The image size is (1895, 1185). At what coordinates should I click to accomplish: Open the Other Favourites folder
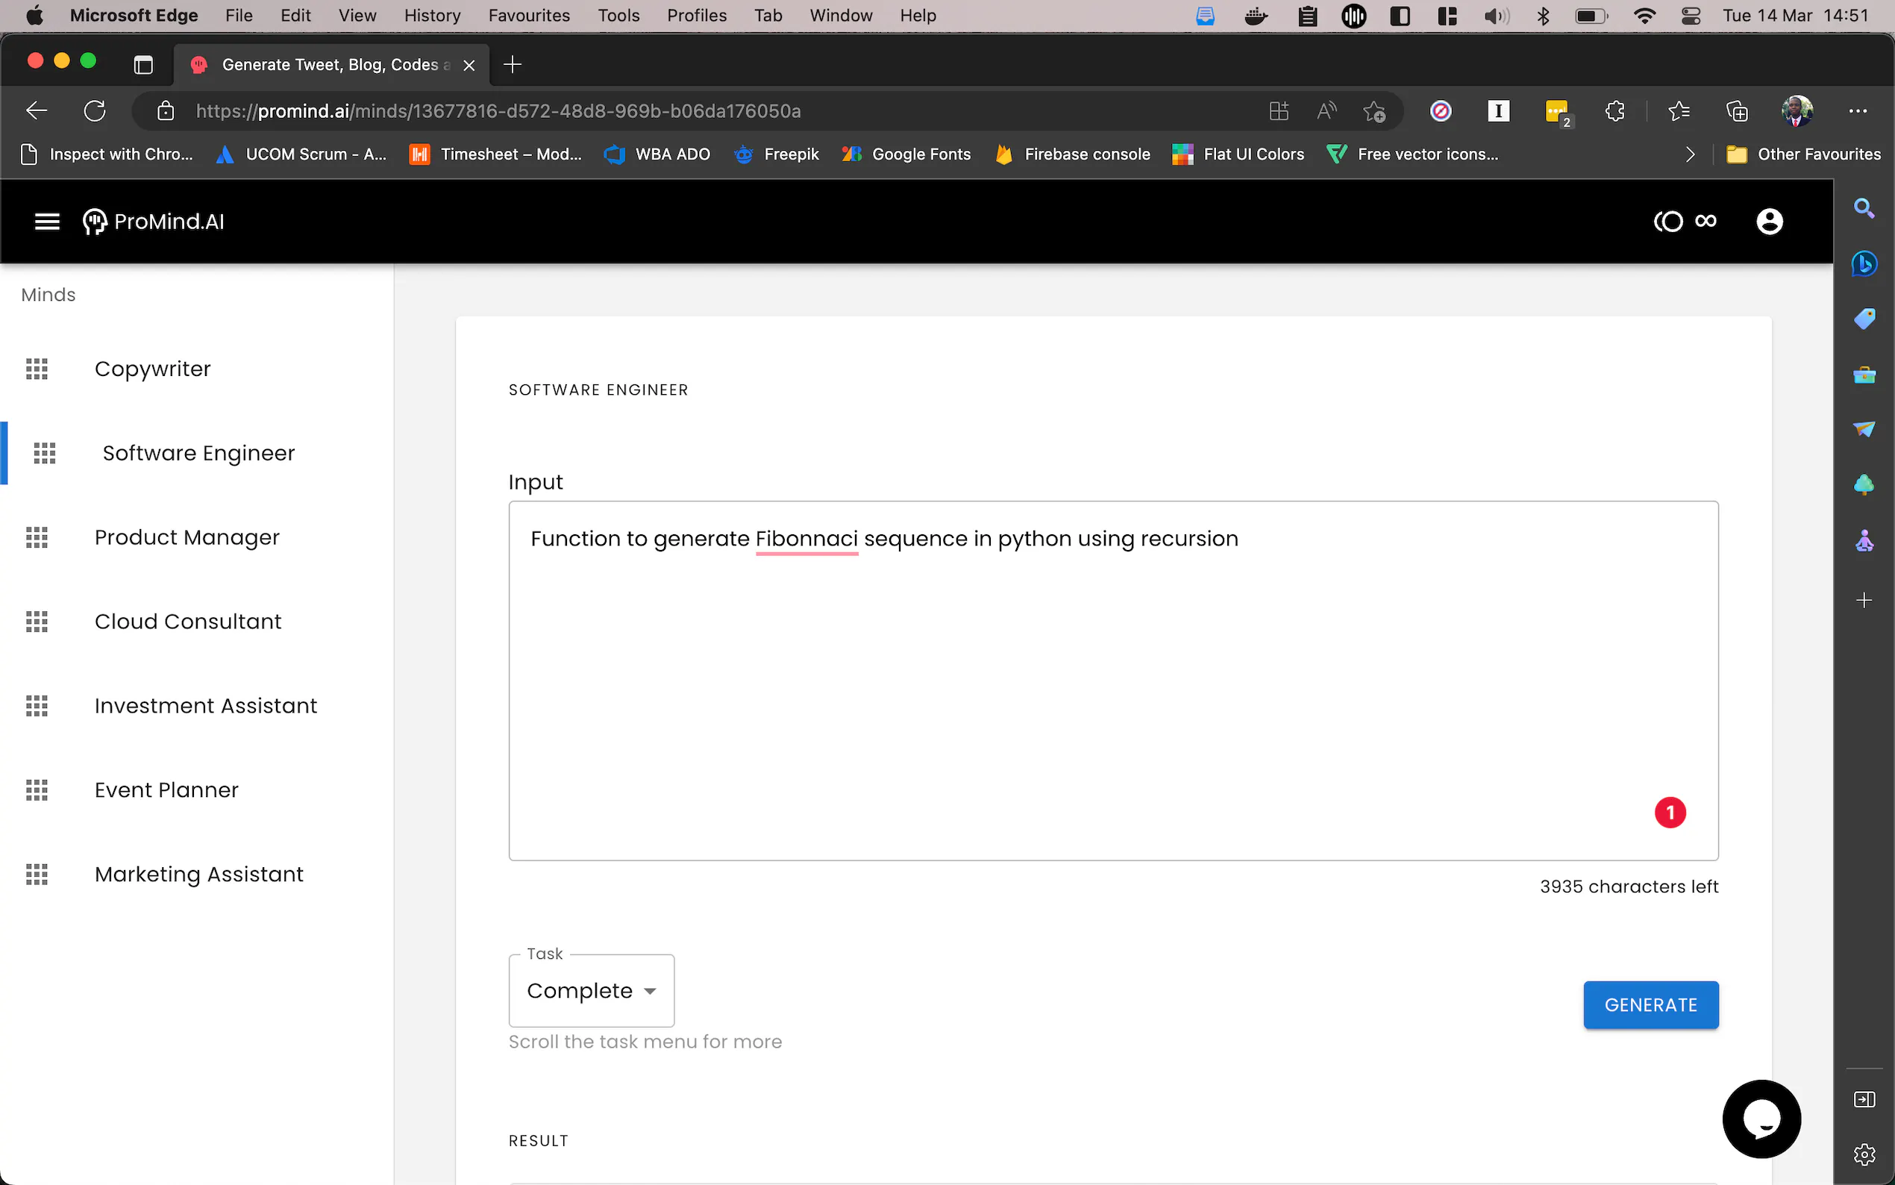(x=1802, y=154)
